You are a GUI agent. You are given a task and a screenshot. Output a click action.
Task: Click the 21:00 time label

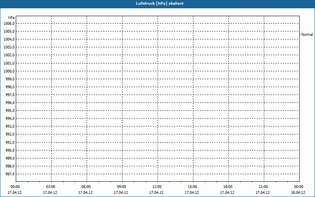point(263,187)
